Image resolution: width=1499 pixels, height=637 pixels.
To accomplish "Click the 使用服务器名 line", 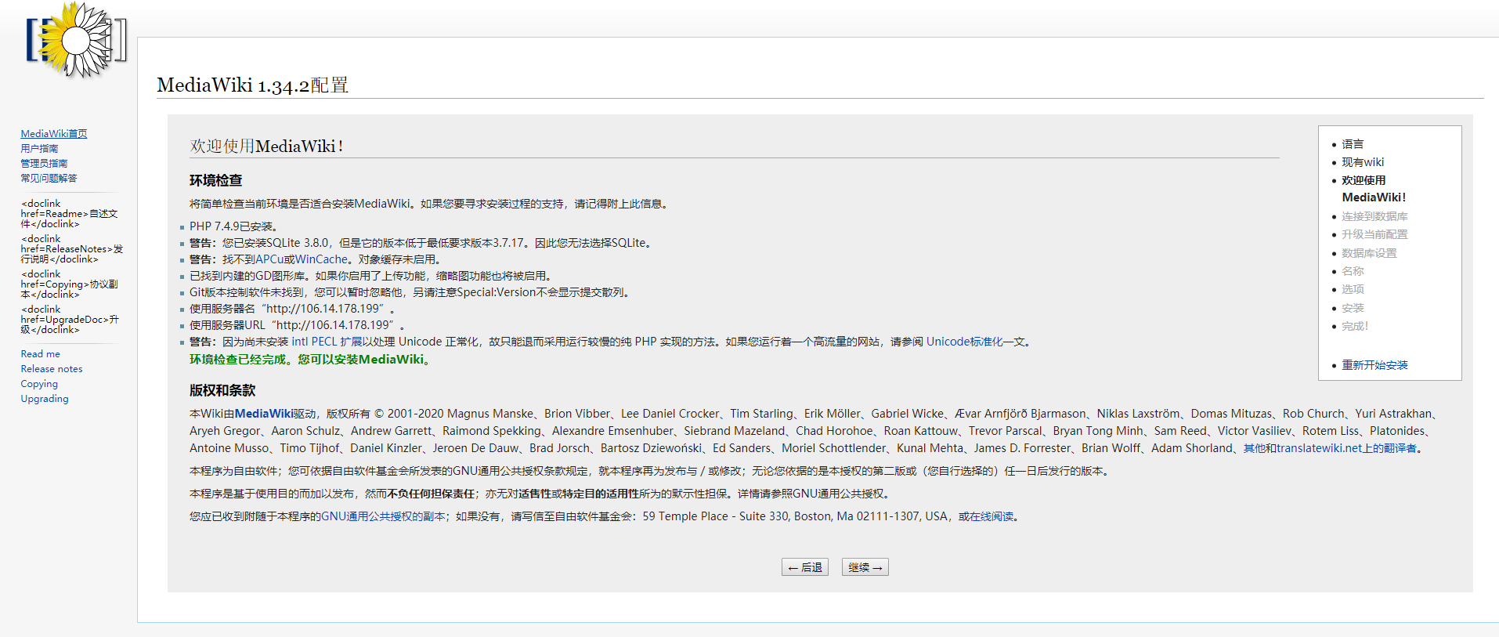I will (292, 309).
